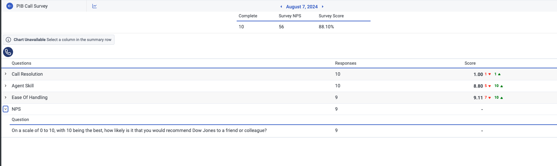The width and height of the screenshot is (557, 166).
Task: Expand the Agent Skill question group
Action: pyautogui.click(x=6, y=86)
